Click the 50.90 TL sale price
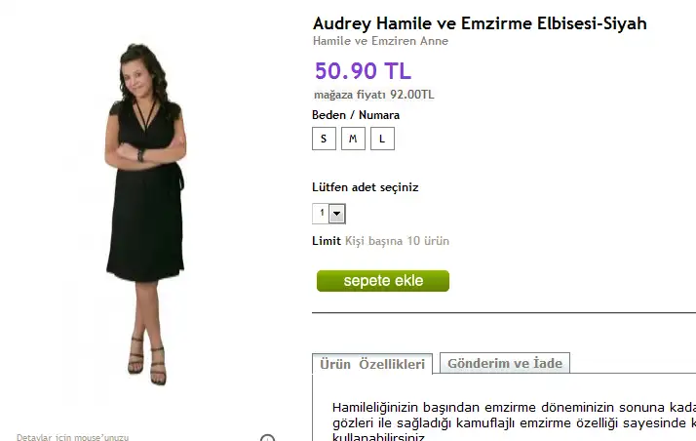Screen dimensions: 696x441 click(363, 70)
